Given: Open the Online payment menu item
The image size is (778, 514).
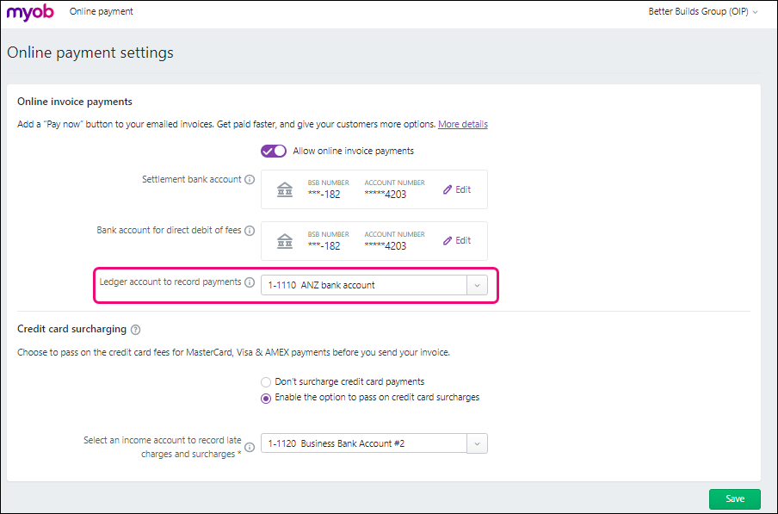Looking at the screenshot, I should coord(102,12).
